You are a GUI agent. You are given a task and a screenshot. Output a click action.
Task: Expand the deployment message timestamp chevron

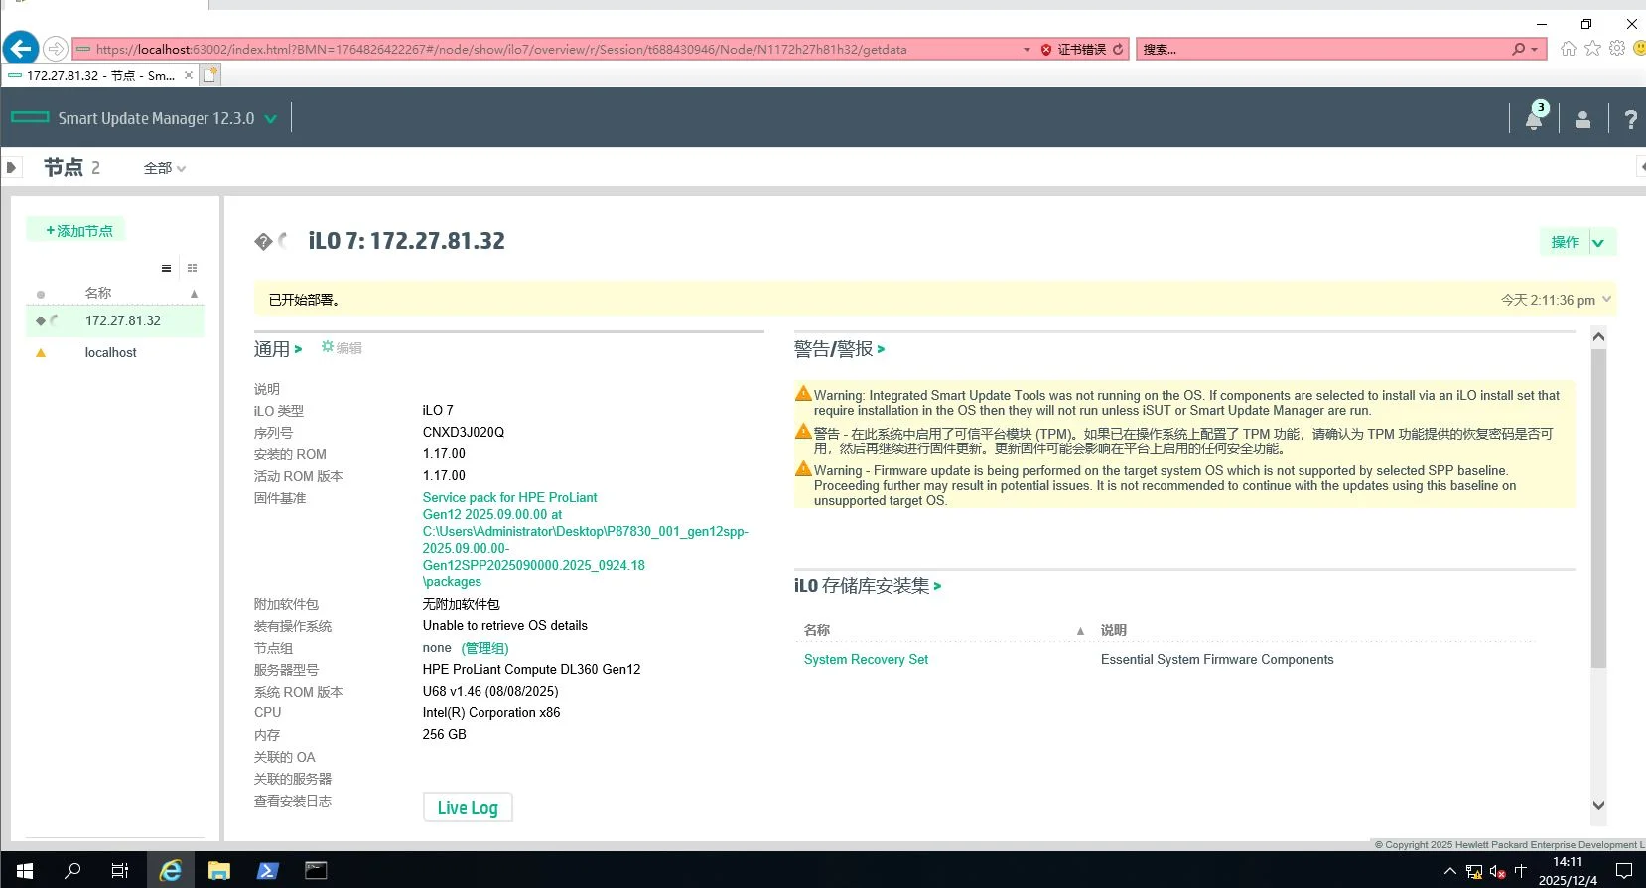1607,299
